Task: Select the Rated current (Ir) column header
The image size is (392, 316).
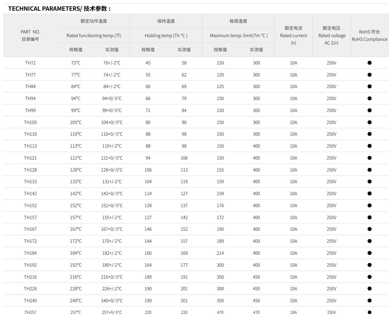Action: coord(293,36)
